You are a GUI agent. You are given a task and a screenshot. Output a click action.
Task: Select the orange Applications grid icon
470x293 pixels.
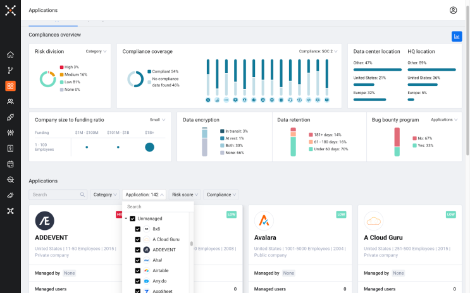tap(10, 86)
